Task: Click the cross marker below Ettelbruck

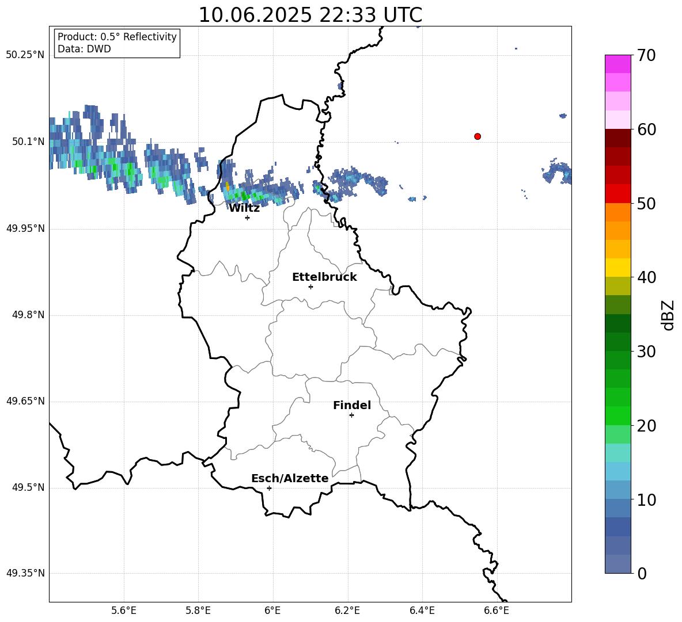Action: tap(310, 287)
